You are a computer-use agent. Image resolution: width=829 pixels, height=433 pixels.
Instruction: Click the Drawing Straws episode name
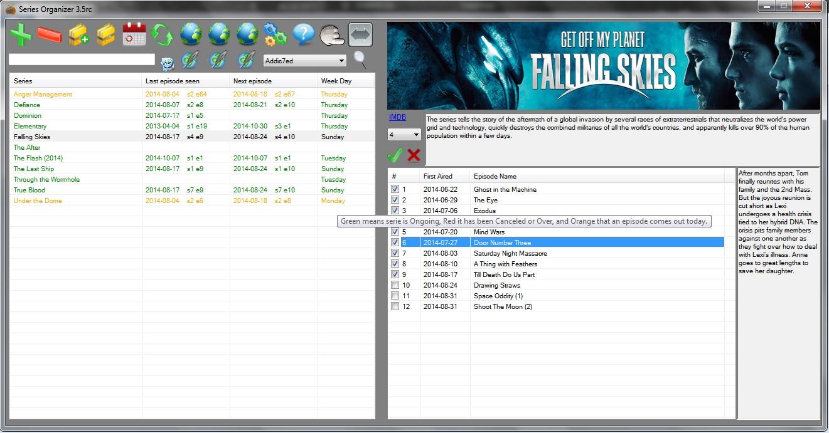pyautogui.click(x=496, y=285)
